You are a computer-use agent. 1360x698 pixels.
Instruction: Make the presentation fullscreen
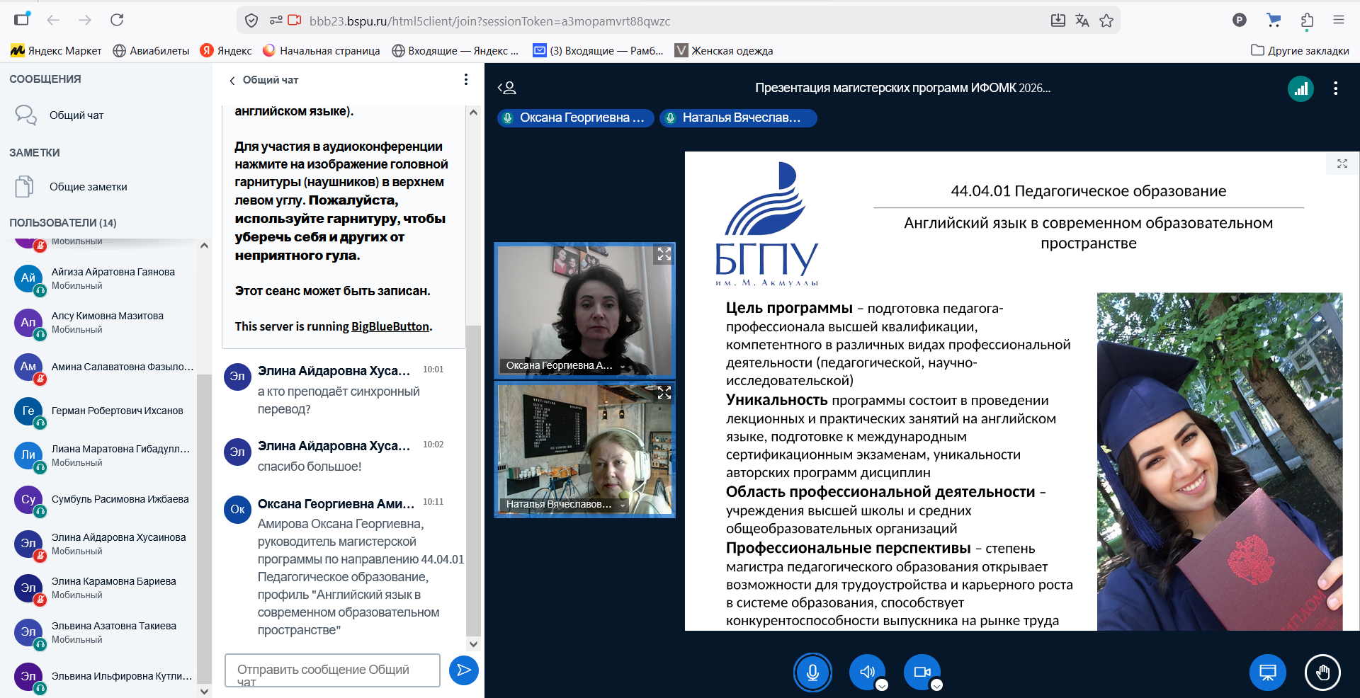pos(1342,164)
